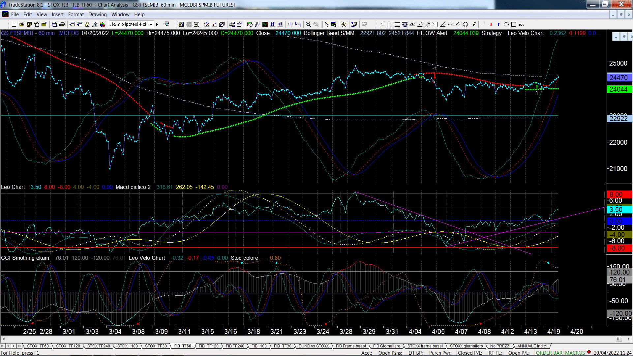Click the MACROS status indicator
This screenshot has width=633, height=356.
[x=575, y=353]
